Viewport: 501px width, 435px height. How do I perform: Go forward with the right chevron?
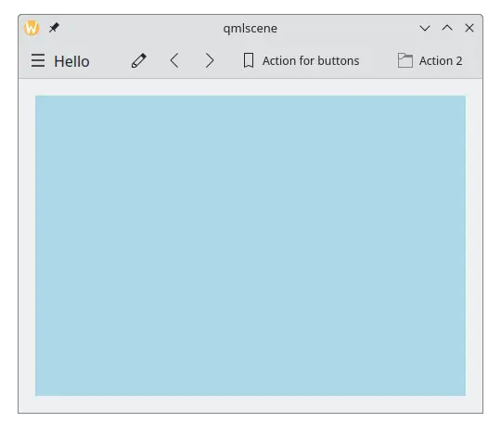(210, 60)
